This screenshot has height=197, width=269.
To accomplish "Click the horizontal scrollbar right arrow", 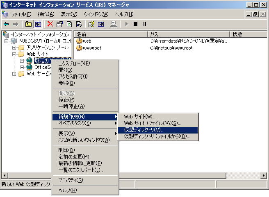I will 264,175.
